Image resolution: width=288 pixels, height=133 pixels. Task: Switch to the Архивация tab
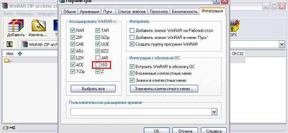pyautogui.click(x=90, y=12)
